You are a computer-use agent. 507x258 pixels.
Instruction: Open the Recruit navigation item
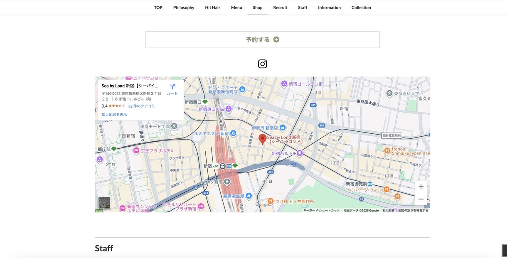click(280, 7)
